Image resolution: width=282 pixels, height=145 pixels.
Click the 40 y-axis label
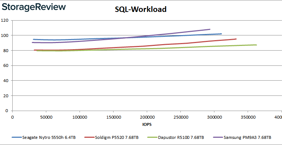pos(5,81)
